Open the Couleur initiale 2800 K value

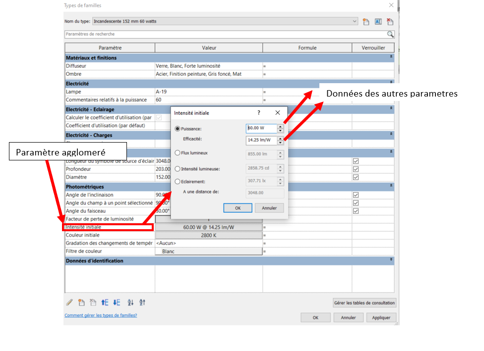coord(209,235)
